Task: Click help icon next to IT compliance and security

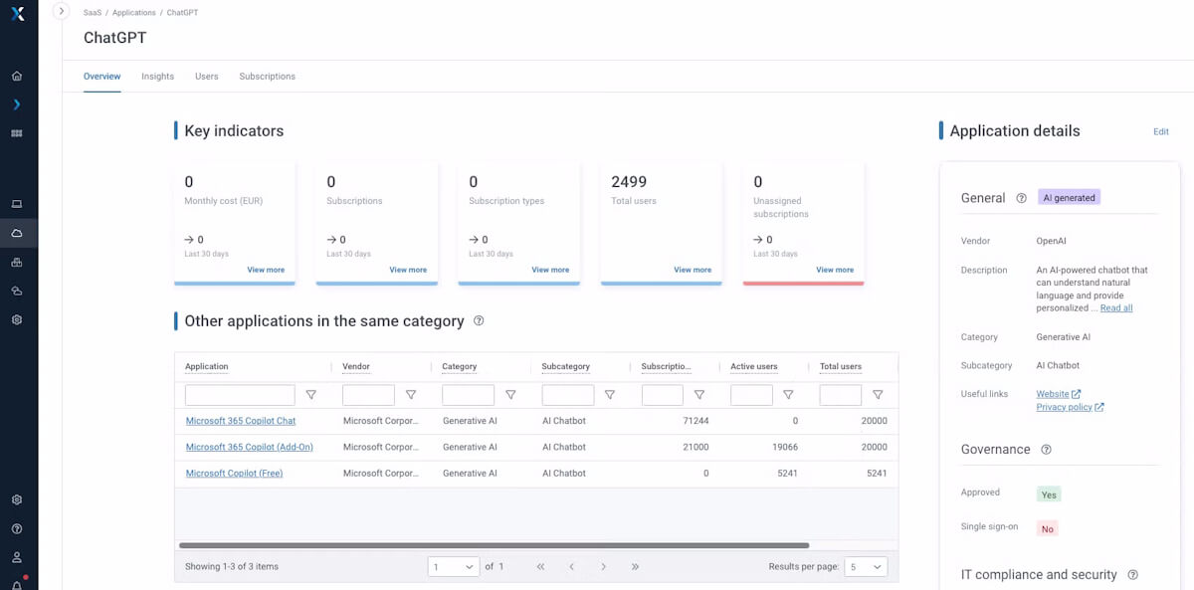Action: click(x=1132, y=575)
